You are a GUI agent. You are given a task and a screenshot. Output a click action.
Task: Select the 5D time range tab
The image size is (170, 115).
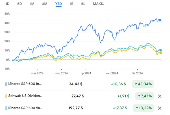coord(19,4)
